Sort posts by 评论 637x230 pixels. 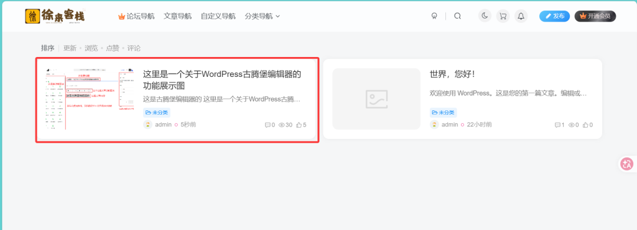point(134,48)
